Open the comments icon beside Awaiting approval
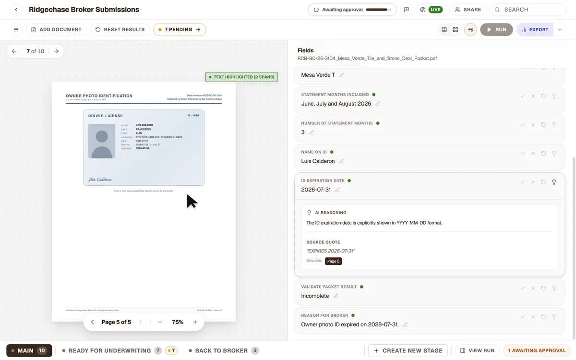The height and width of the screenshot is (360, 576). coord(407,10)
